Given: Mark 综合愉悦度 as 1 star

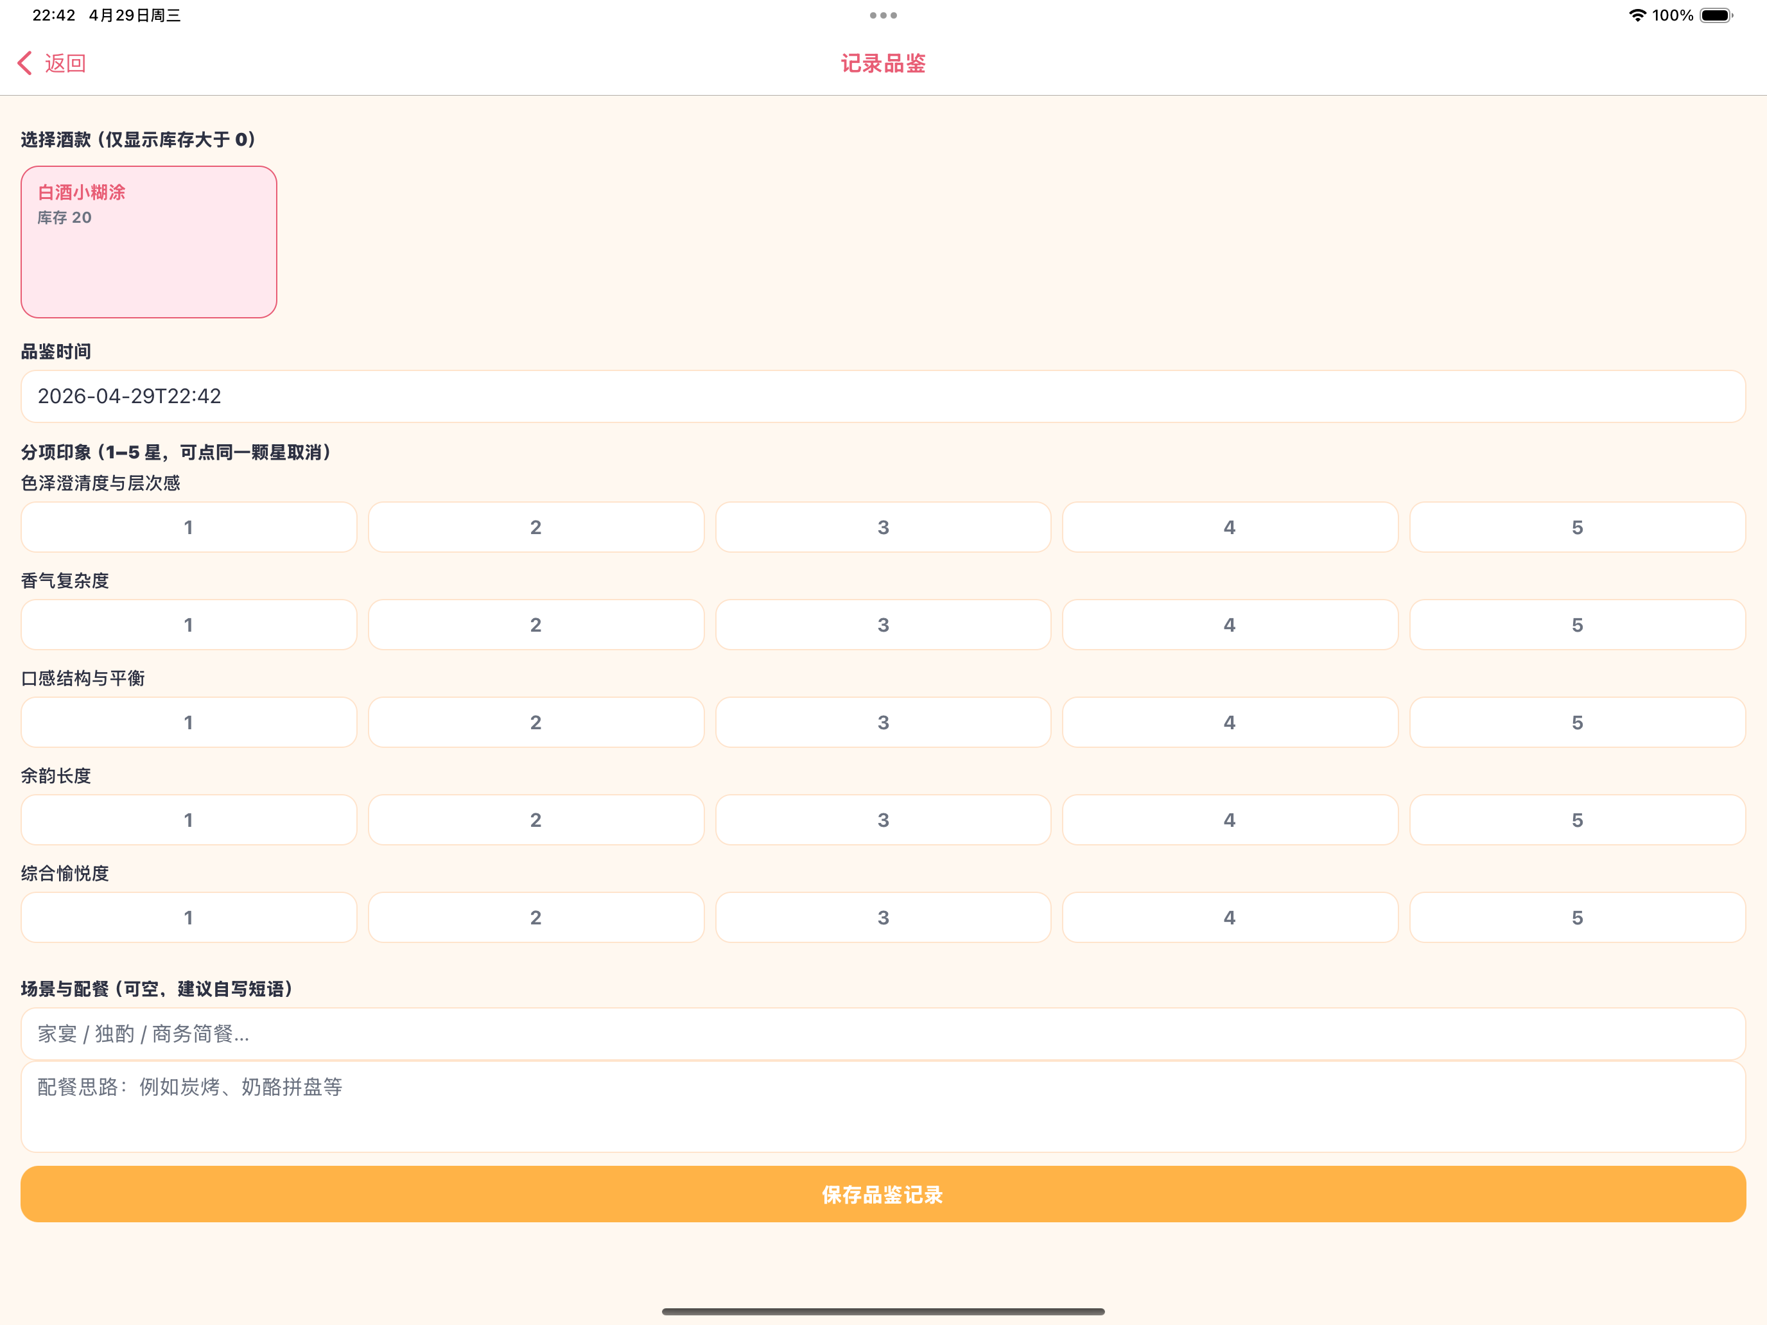Looking at the screenshot, I should pyautogui.click(x=189, y=917).
